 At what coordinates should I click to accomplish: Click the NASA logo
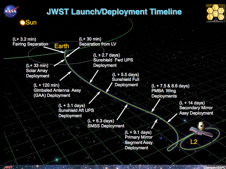coord(11,11)
